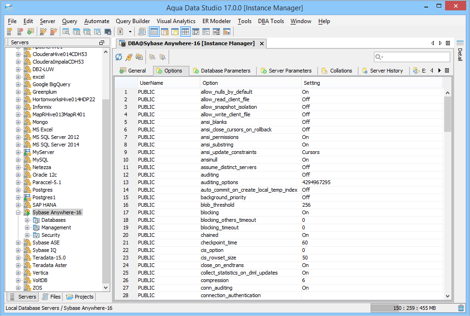Click the Unregister Server icon with red minus
The height and width of the screenshot is (316, 470).
(x=20, y=31)
